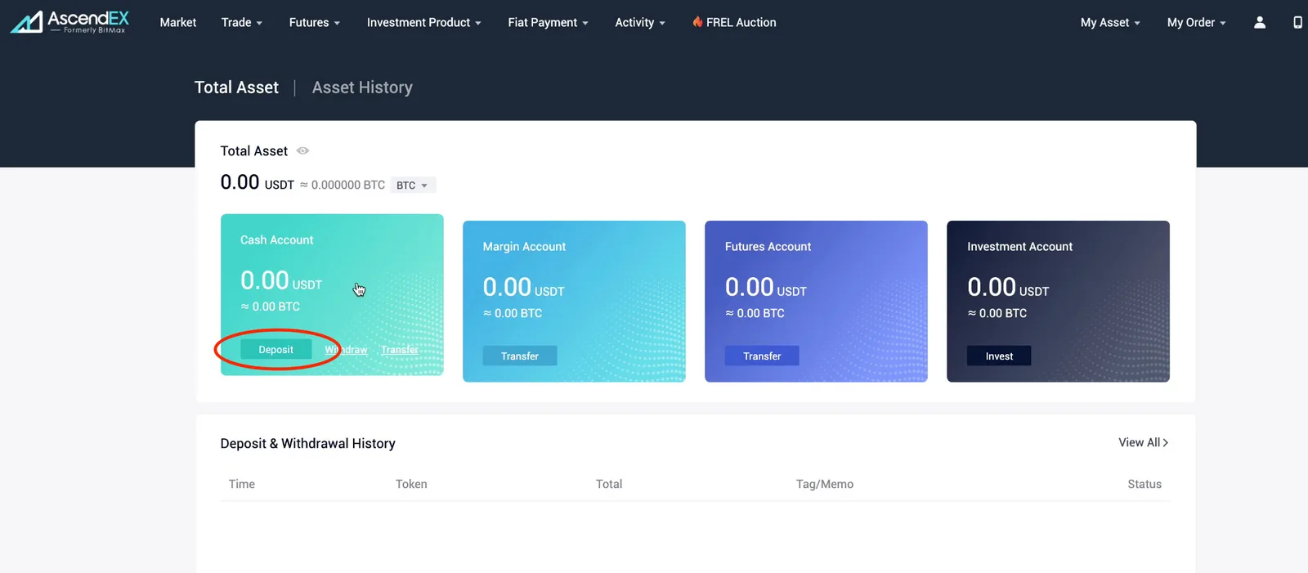Viewport: 1308px width, 573px height.
Task: Click the ≈ 0.000000 BTC total value
Action: (343, 186)
